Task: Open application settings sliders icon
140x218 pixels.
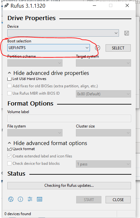Action: click(30, 199)
